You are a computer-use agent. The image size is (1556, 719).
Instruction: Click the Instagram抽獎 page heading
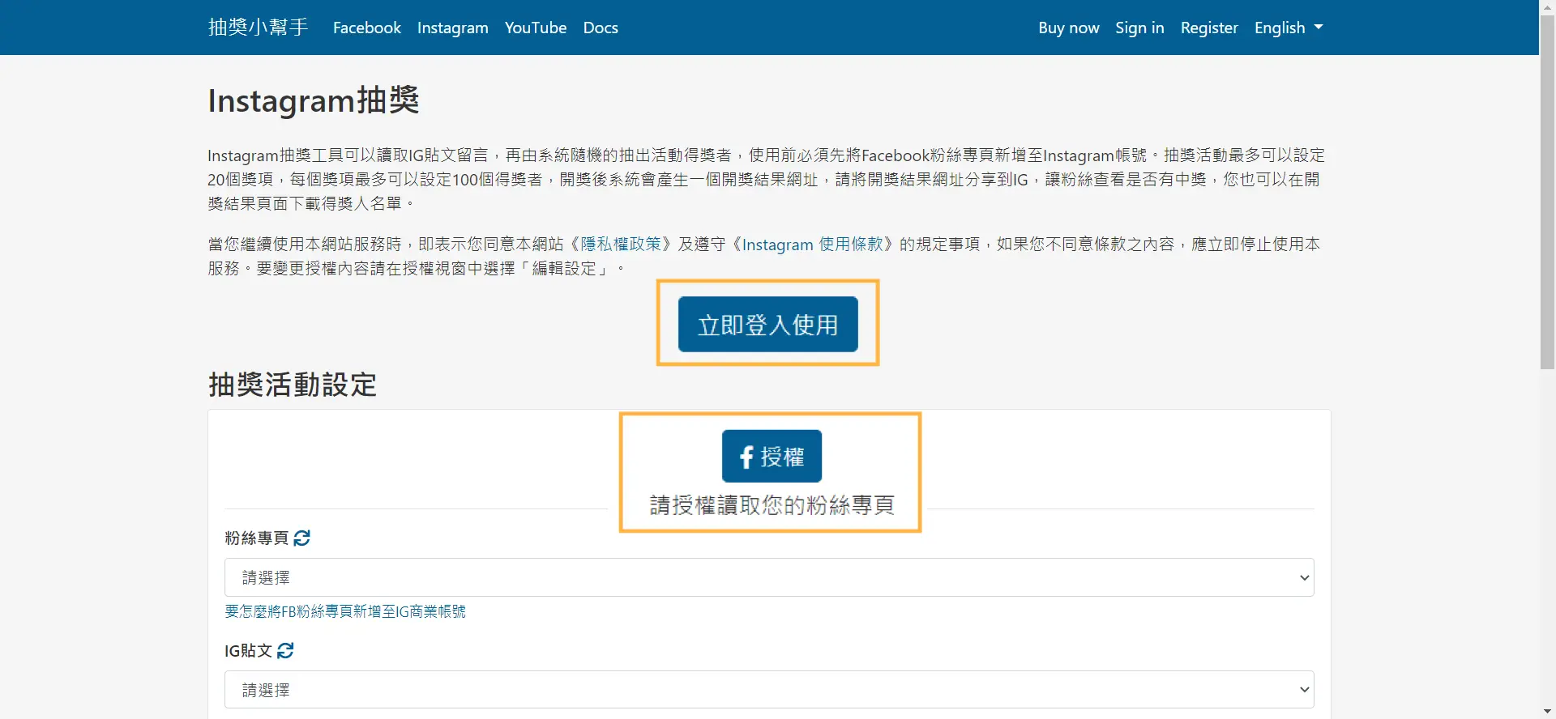pyautogui.click(x=314, y=100)
